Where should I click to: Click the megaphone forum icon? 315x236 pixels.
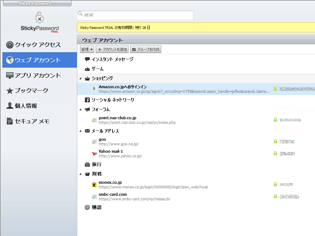87,109
